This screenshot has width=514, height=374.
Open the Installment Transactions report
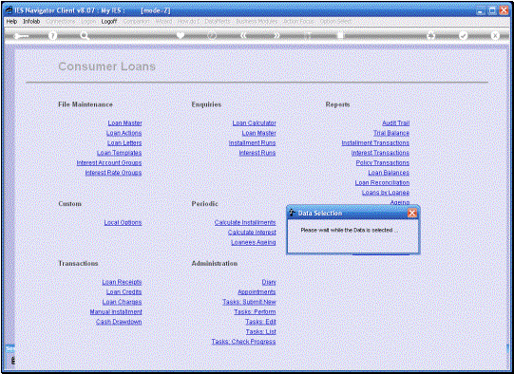click(x=375, y=143)
